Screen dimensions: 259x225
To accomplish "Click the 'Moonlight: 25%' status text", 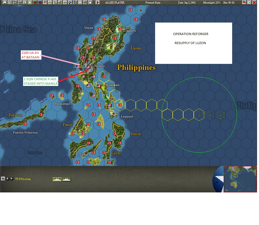I will click(x=212, y=3).
